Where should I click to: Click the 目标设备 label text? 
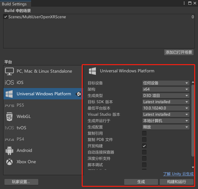tap(95, 83)
